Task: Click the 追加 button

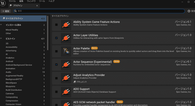Action: pyautogui.click(x=6, y=11)
